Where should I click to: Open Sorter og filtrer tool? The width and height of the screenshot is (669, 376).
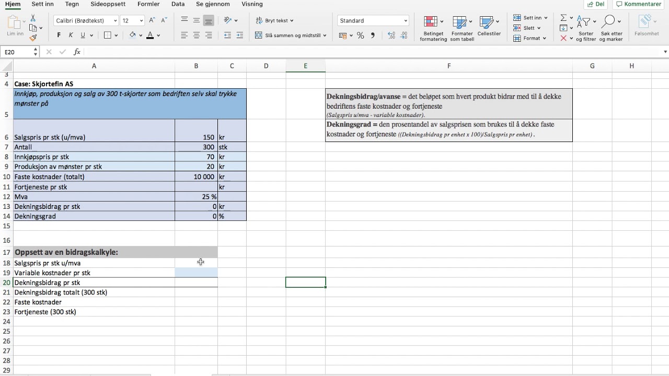pyautogui.click(x=586, y=28)
